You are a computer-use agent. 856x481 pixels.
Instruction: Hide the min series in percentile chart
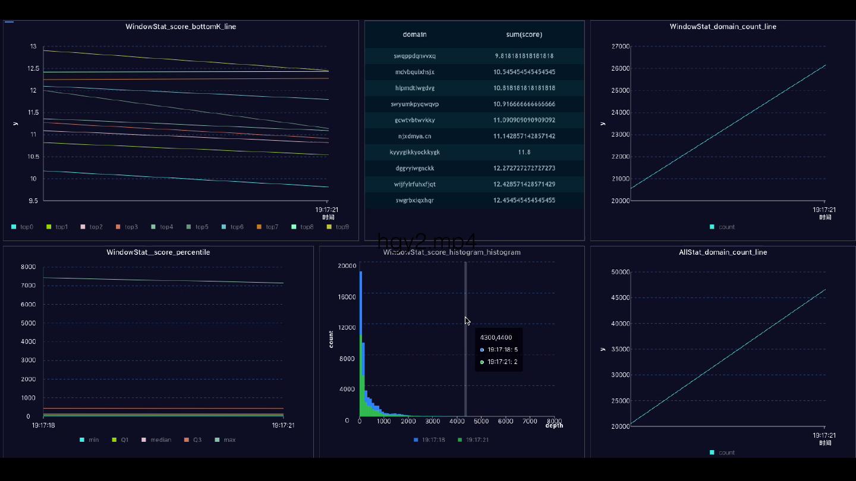pos(89,440)
